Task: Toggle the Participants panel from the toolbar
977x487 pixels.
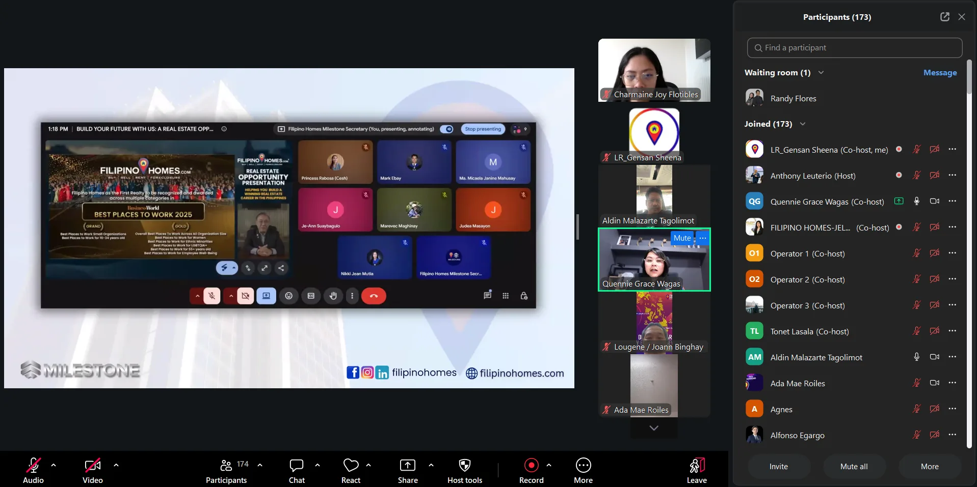Action: pyautogui.click(x=226, y=470)
